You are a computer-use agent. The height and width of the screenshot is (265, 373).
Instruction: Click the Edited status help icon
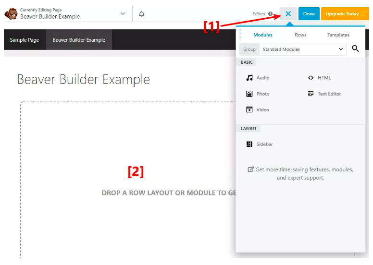[271, 14]
